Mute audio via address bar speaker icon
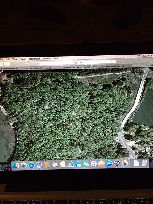 [111, 62]
